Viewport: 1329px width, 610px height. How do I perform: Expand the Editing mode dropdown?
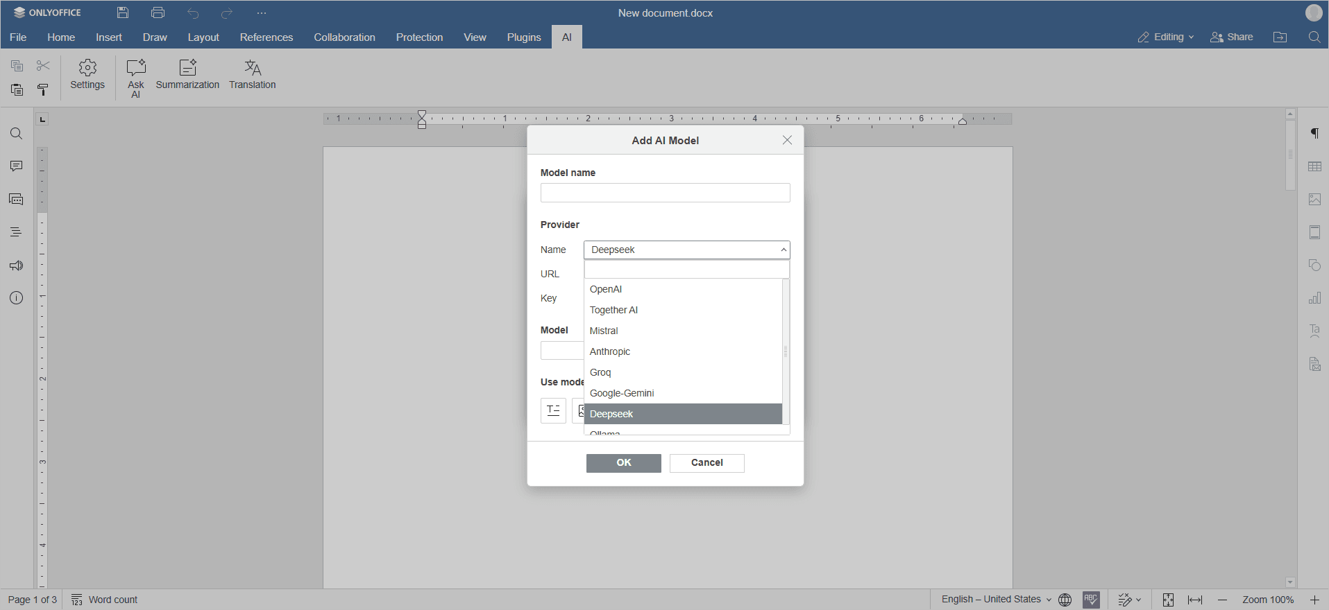point(1166,37)
